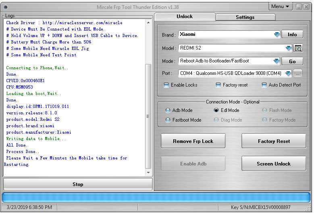314x213 pixels.
Task: Click the port browse ellipsis button
Action: (x=297, y=74)
